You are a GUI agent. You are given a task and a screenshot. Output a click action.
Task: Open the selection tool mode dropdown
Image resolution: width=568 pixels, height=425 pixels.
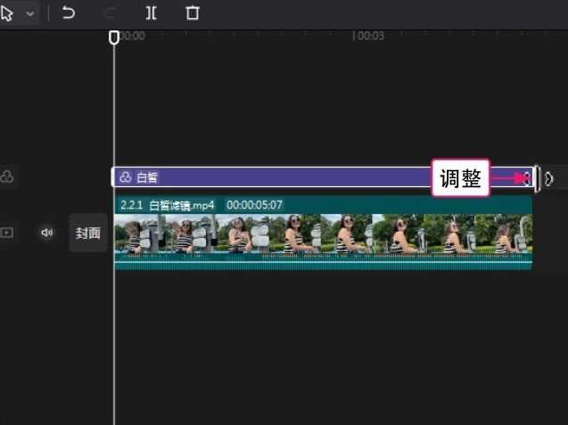[30, 14]
